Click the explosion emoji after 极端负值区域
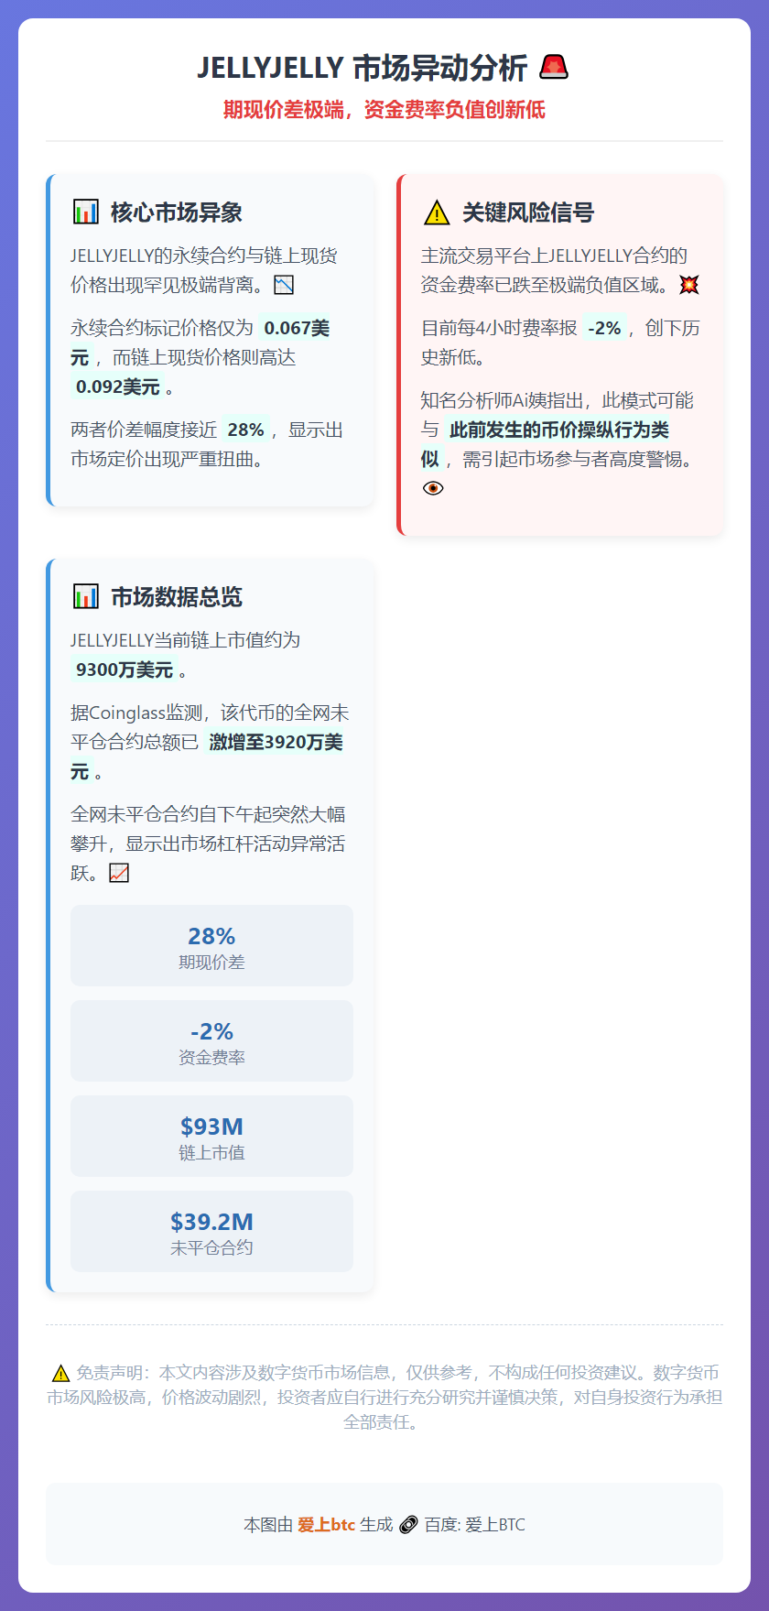This screenshot has width=769, height=1611. coord(688,286)
